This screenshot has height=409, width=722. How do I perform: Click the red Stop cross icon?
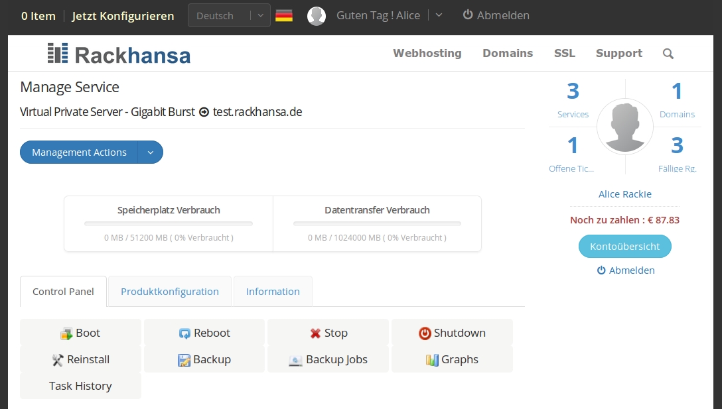click(315, 333)
